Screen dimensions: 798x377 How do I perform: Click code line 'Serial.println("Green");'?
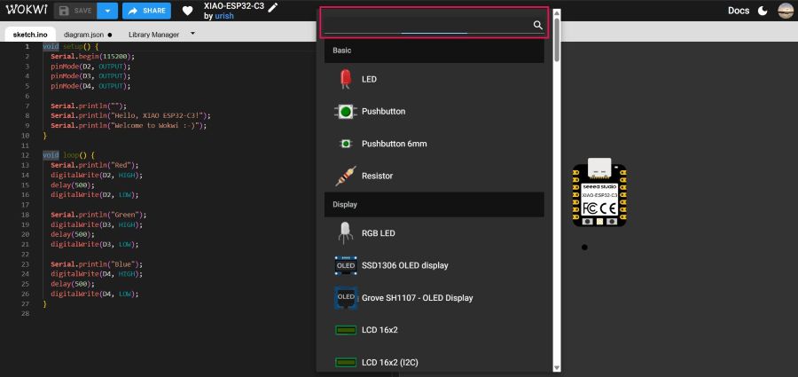pos(98,215)
